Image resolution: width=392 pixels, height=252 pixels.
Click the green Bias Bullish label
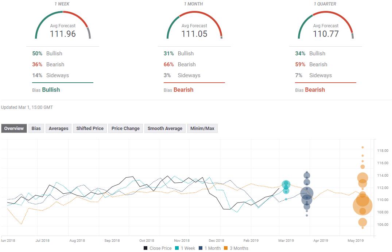coord(46,90)
